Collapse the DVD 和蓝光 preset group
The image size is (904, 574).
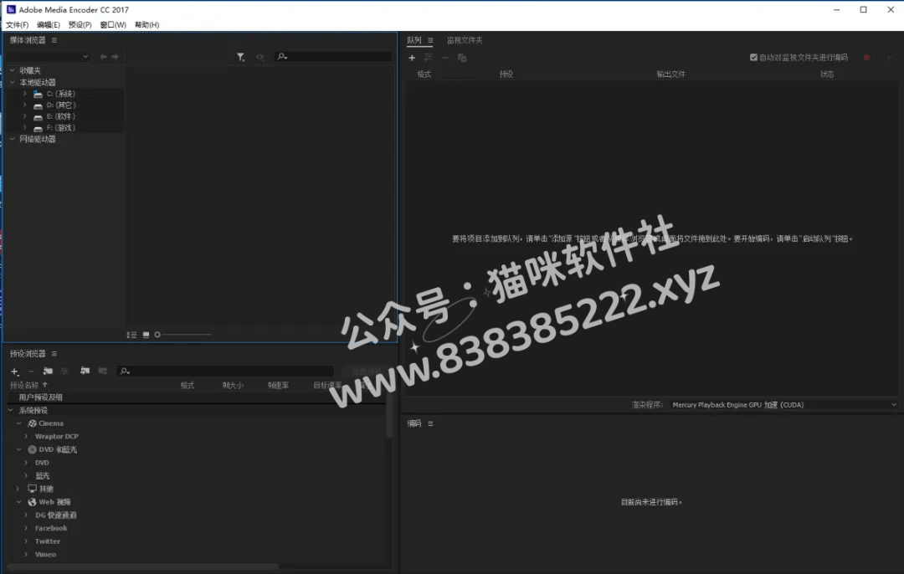(19, 449)
